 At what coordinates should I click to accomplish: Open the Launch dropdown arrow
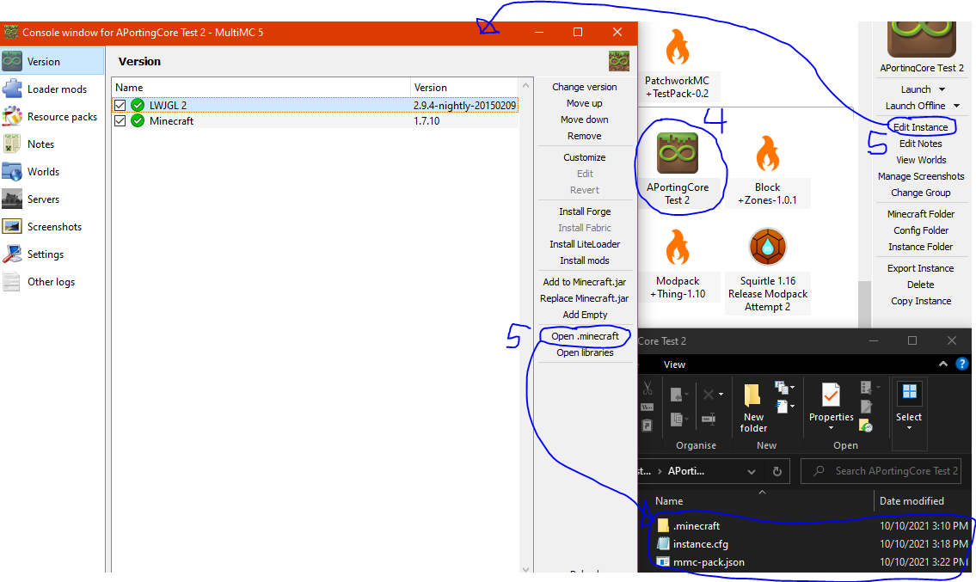coord(942,89)
